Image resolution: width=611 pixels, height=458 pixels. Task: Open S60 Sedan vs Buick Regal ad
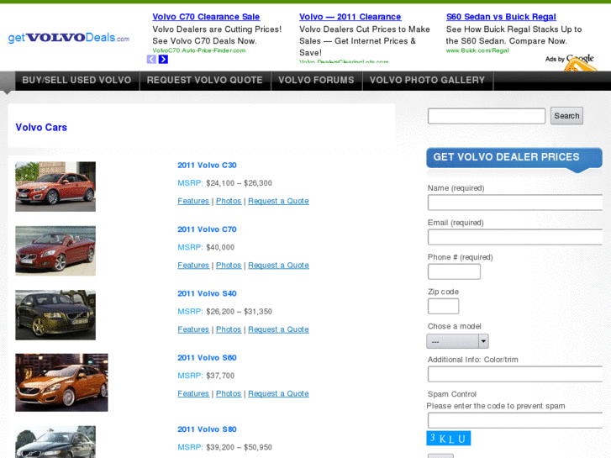pyautogui.click(x=501, y=17)
